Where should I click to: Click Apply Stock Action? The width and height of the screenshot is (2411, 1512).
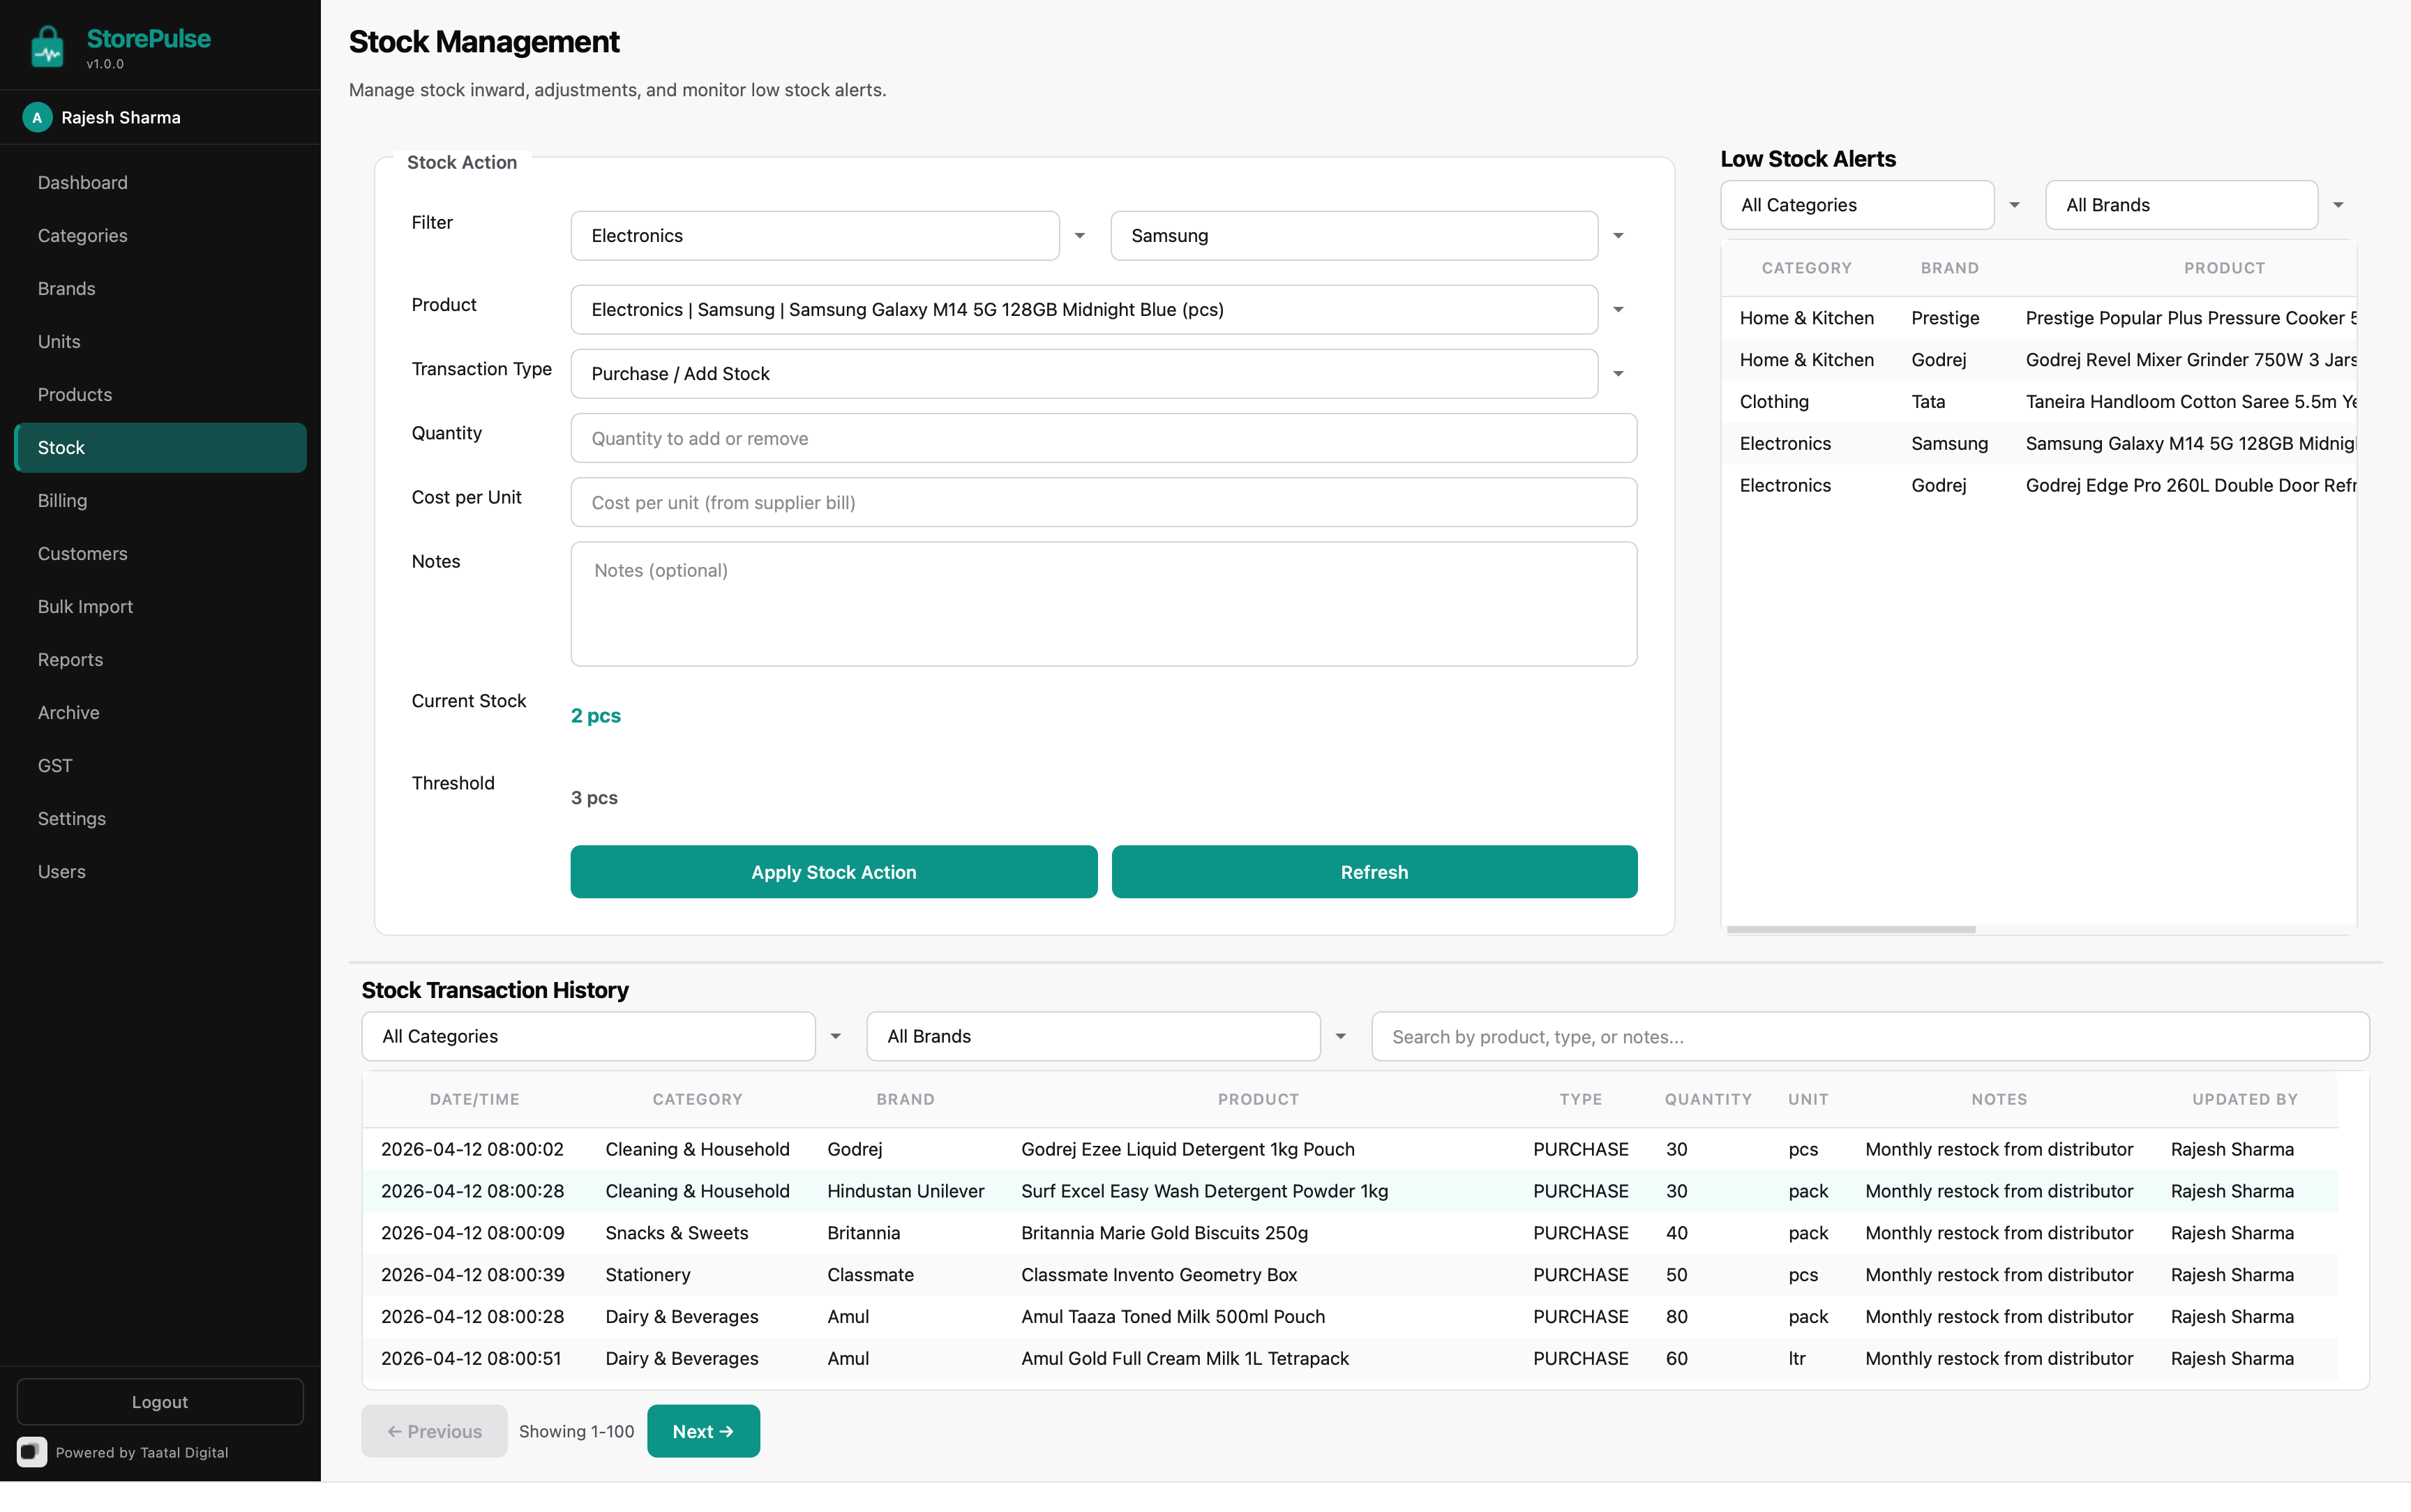[834, 872]
